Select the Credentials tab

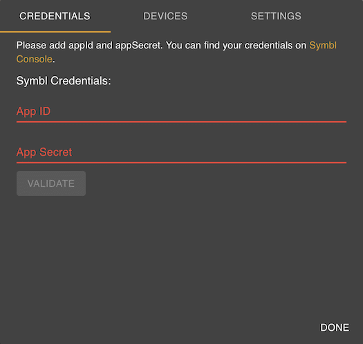coord(55,16)
